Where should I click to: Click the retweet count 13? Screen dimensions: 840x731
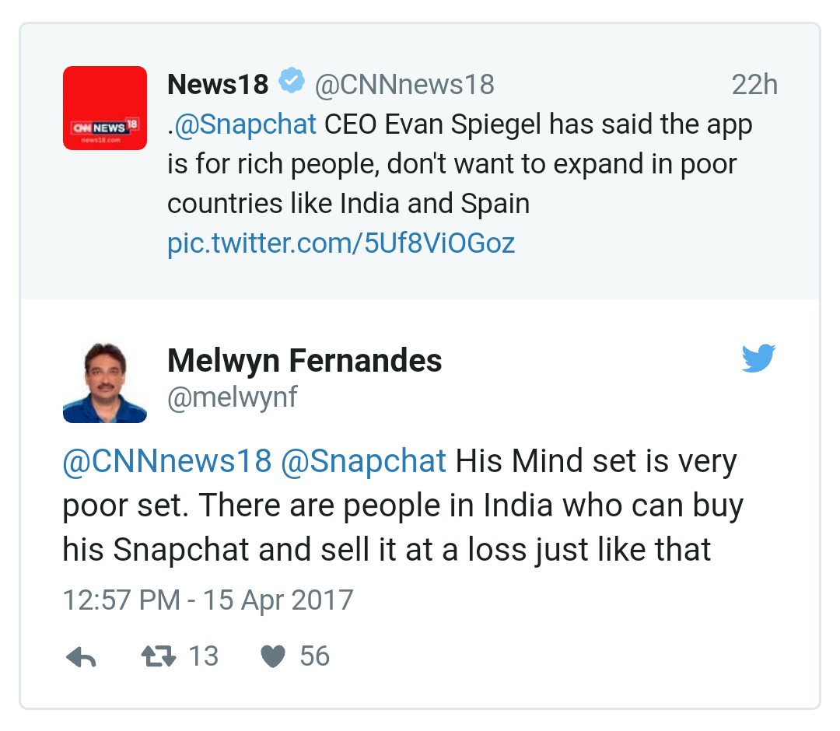pos(204,656)
